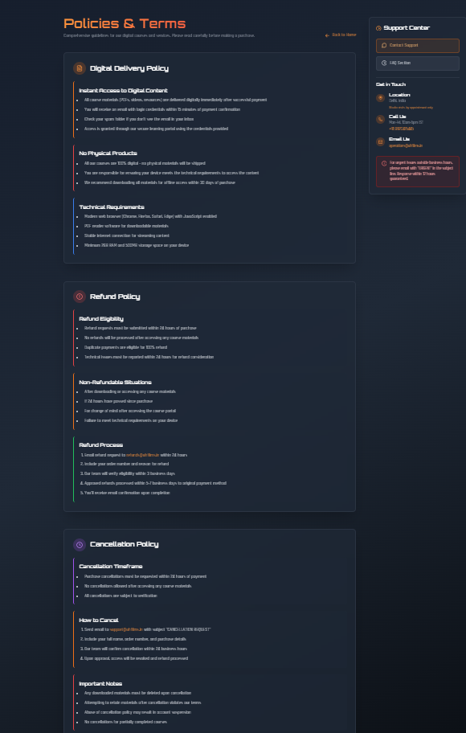
Task: Click the Location pin icon
Action: pyautogui.click(x=381, y=98)
